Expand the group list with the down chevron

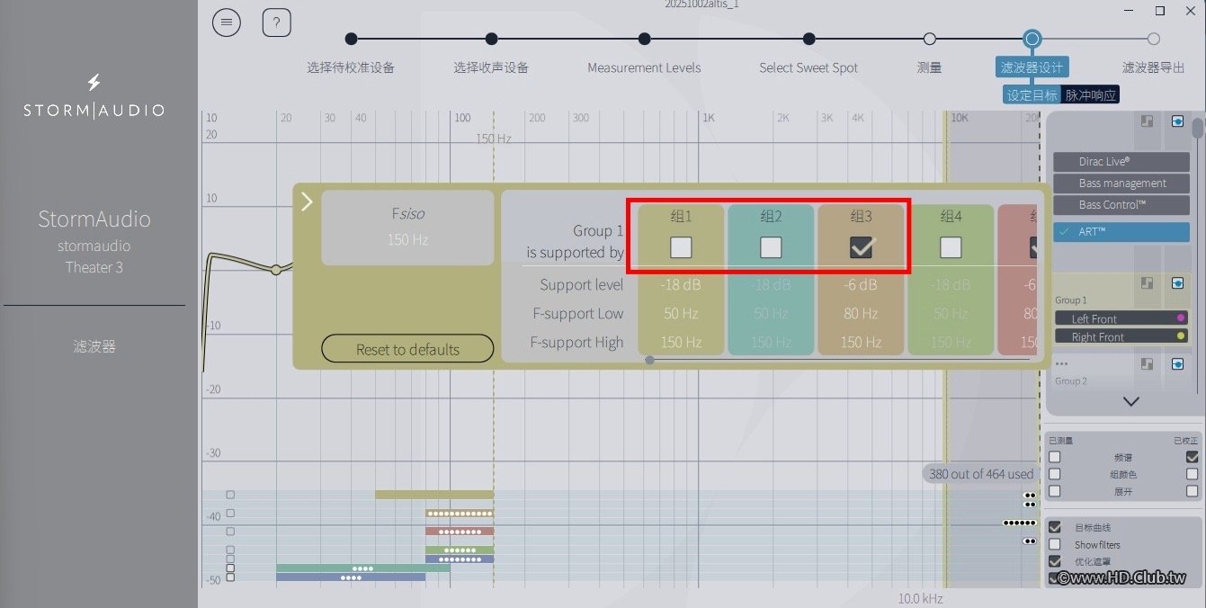click(x=1131, y=401)
